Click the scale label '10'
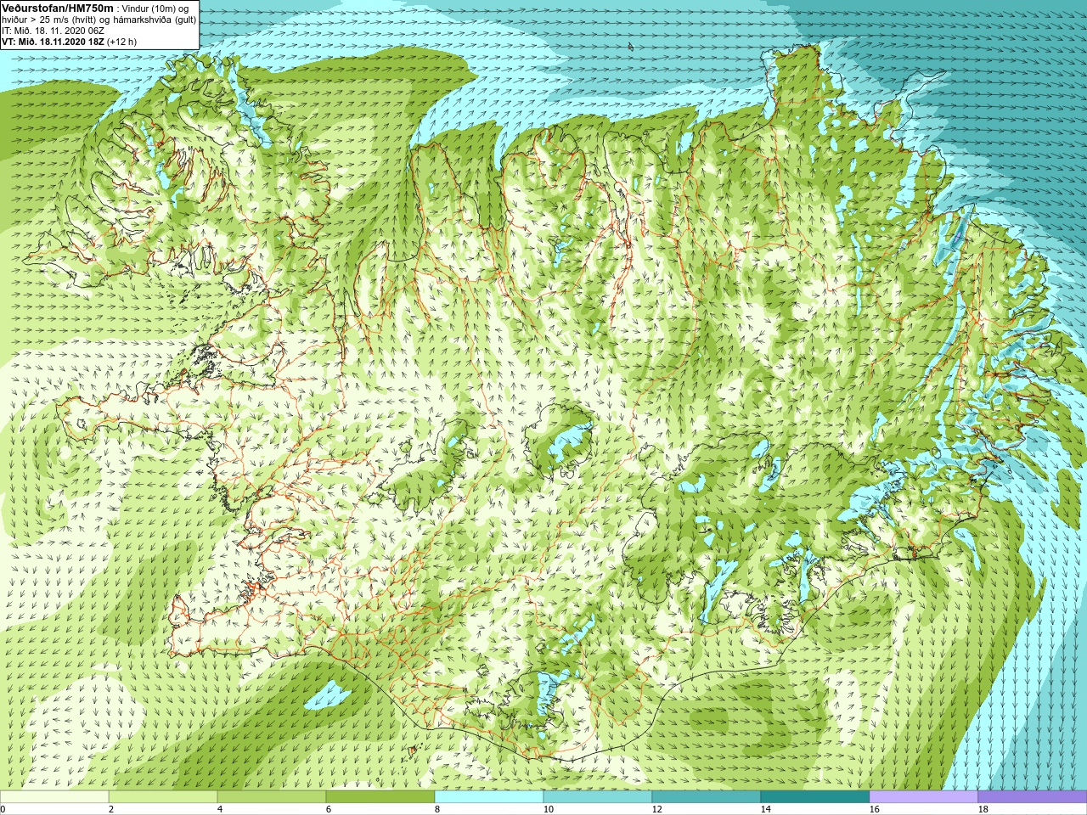 click(549, 810)
